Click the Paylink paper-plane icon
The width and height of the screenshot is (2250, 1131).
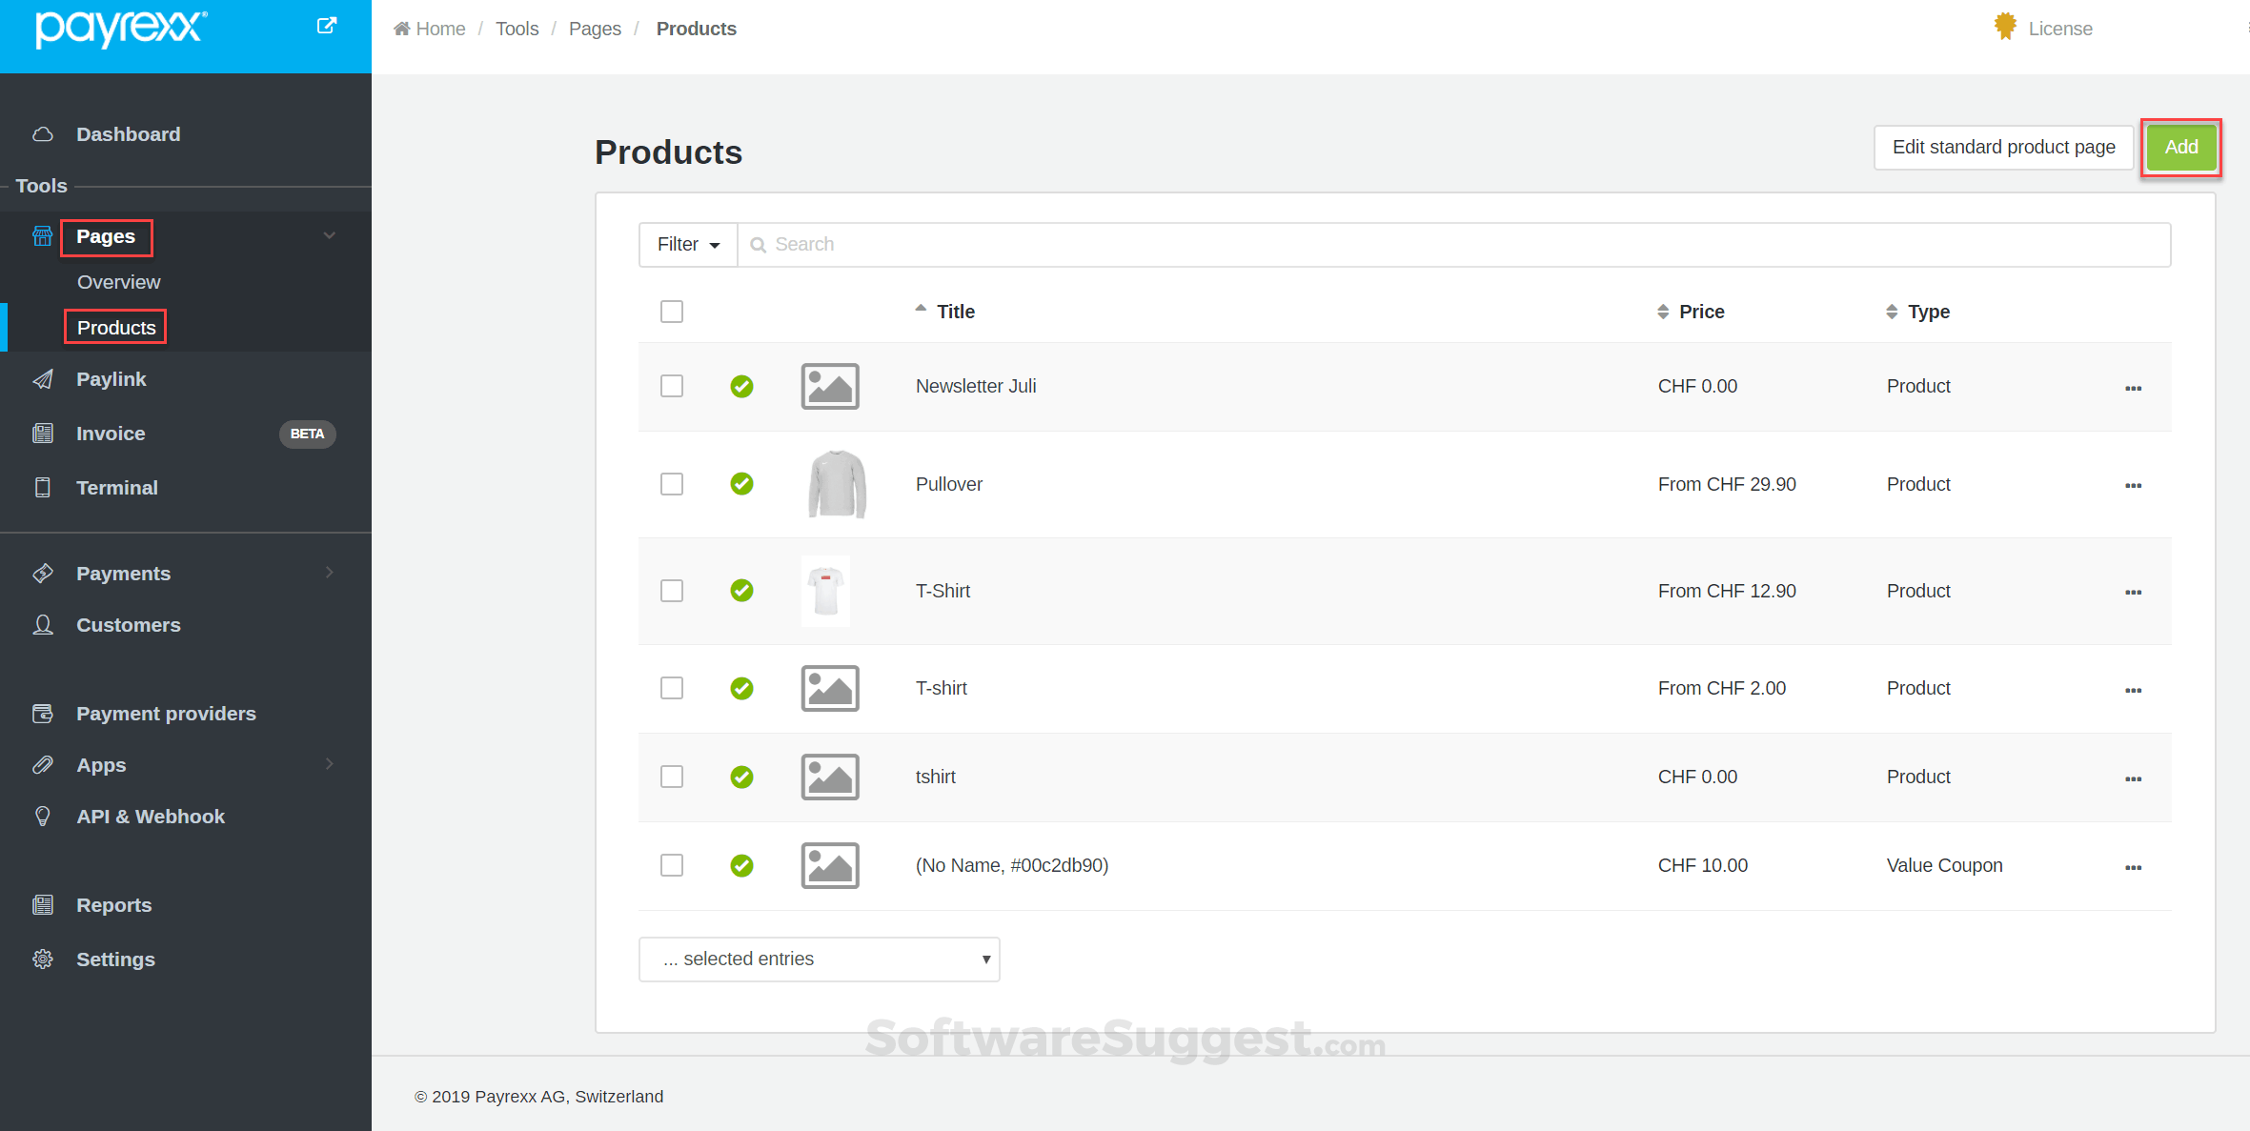coord(43,379)
